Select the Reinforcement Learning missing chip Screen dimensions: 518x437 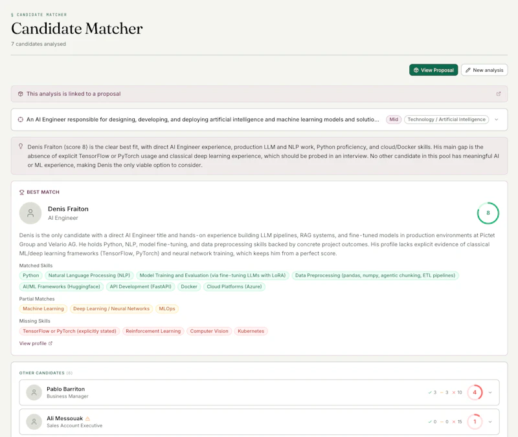153,331
